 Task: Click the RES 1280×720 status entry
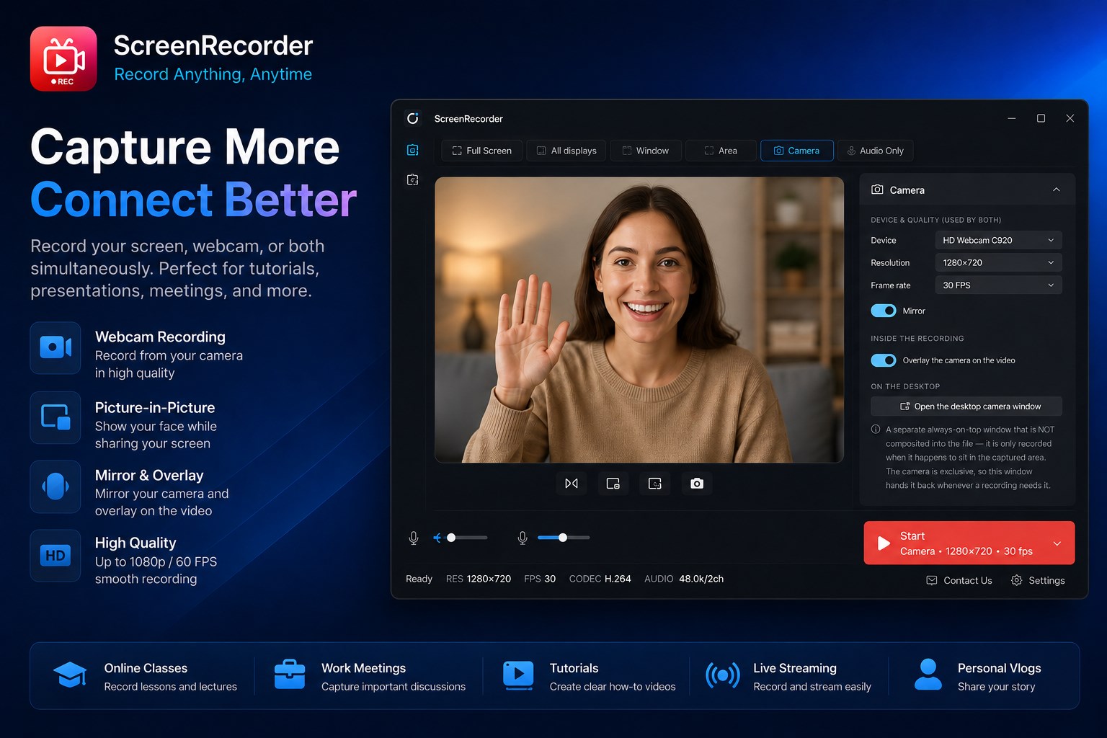pos(479,579)
